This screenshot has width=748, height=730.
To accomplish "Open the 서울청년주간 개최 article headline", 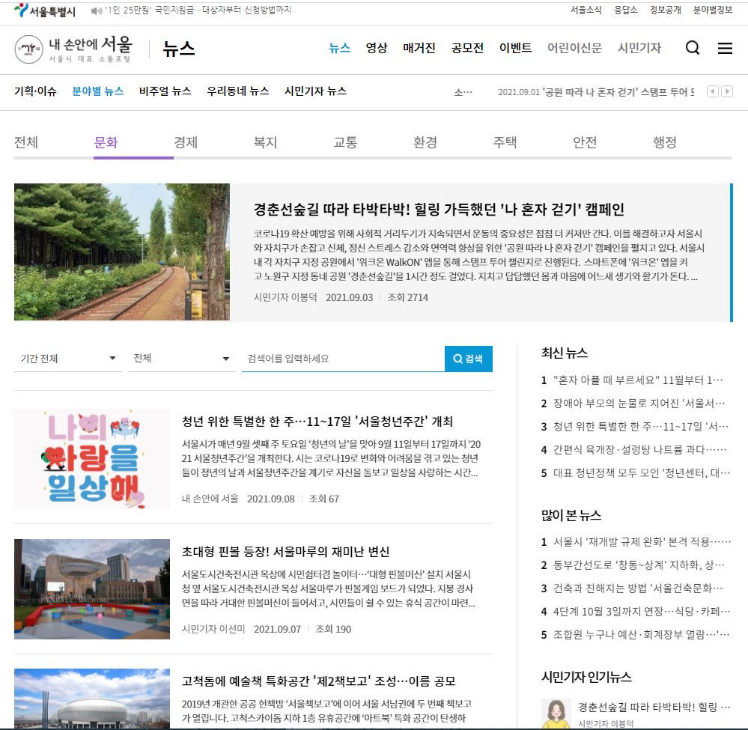I will [x=317, y=422].
